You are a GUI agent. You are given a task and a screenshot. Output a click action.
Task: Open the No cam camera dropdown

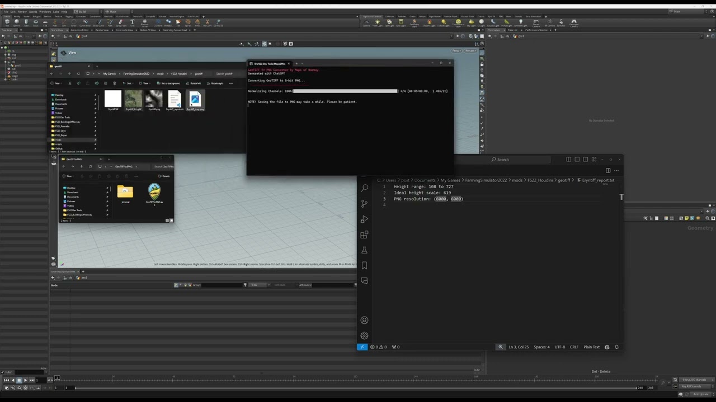point(470,51)
